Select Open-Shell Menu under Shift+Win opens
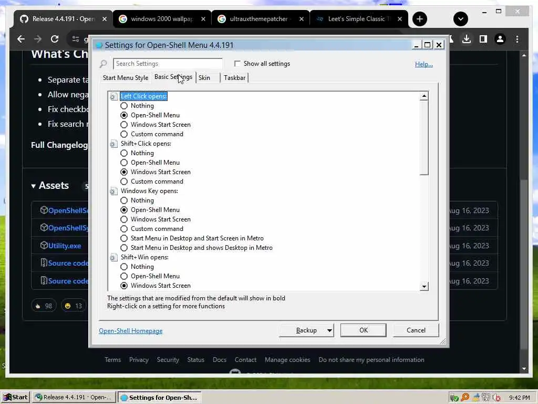Screen dimensions: 538x404 124,276
